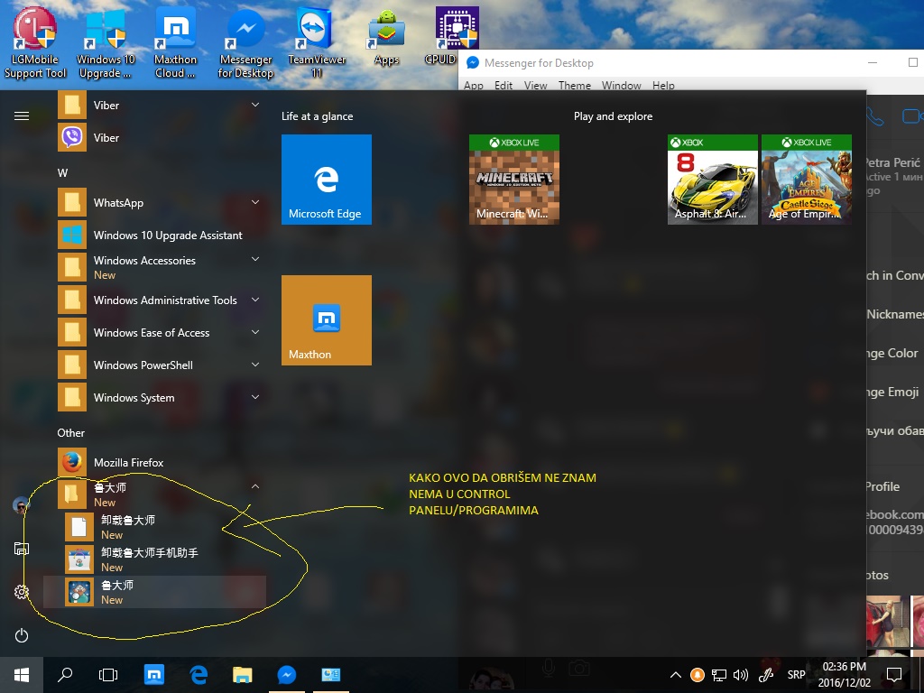This screenshot has width=924, height=693.
Task: Open Help menu in Messenger window
Action: [663, 86]
